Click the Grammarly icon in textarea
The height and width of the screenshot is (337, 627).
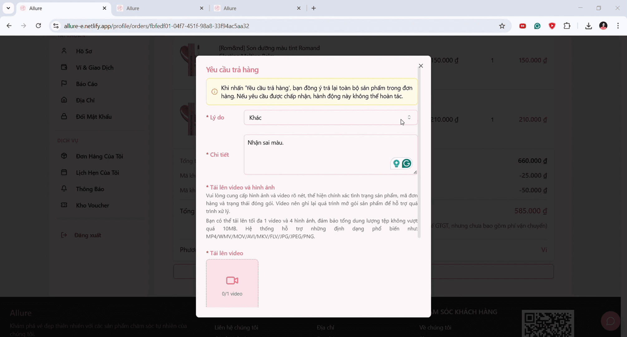click(406, 164)
